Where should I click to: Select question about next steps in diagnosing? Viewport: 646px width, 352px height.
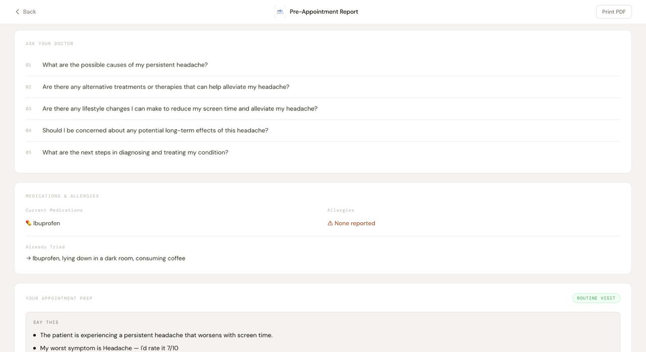pyautogui.click(x=135, y=153)
